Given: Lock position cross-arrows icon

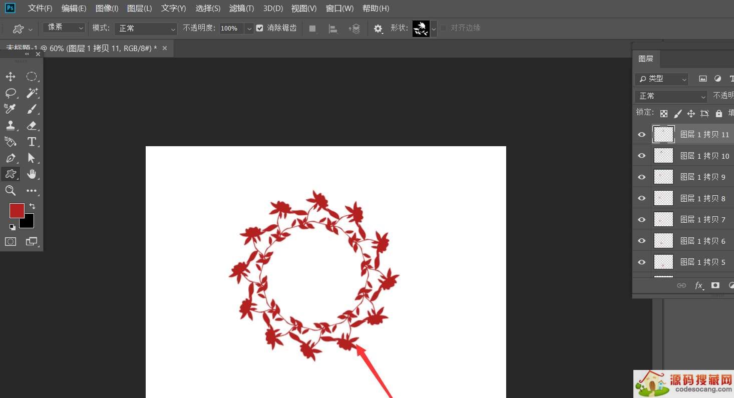Looking at the screenshot, I should (691, 114).
